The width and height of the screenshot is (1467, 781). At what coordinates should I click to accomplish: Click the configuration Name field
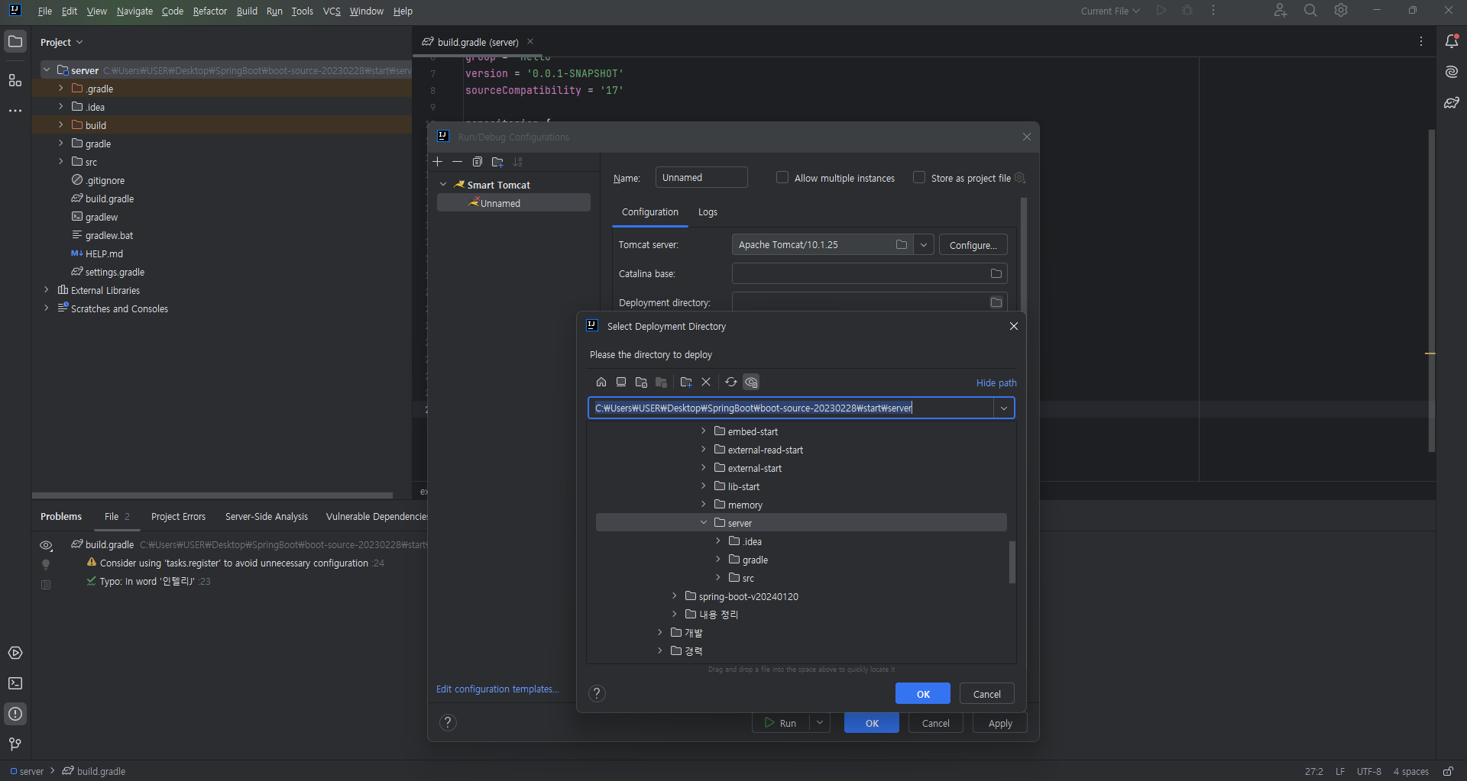(x=701, y=178)
